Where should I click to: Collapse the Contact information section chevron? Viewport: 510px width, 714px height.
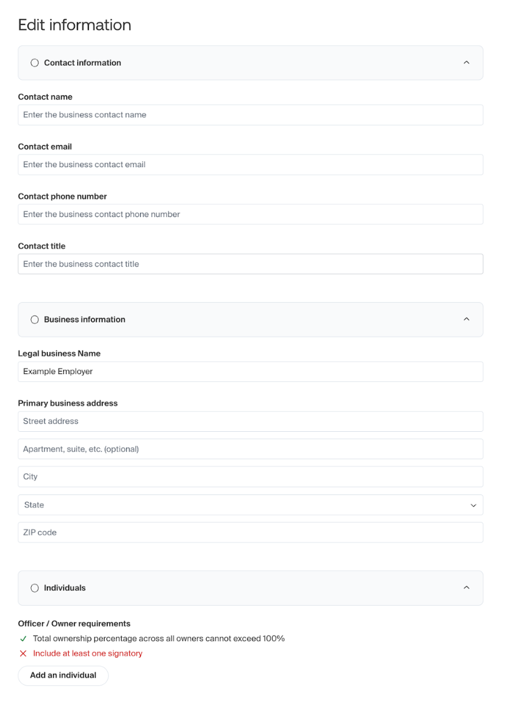[466, 63]
